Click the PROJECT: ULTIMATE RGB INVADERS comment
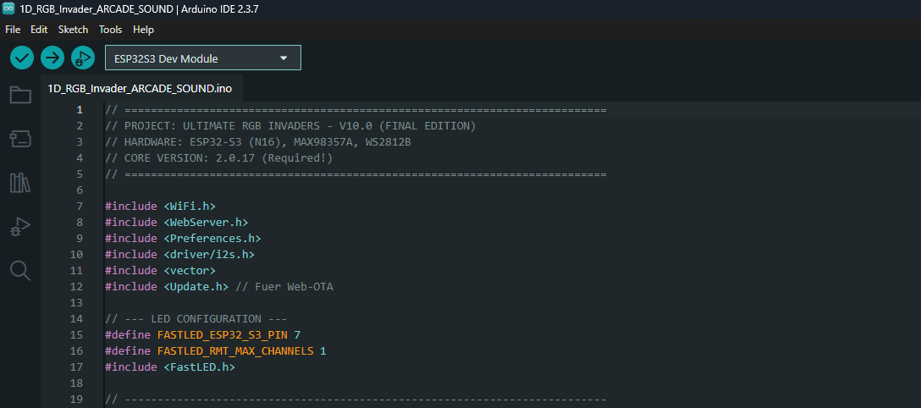This screenshot has height=408, width=921. 290,126
